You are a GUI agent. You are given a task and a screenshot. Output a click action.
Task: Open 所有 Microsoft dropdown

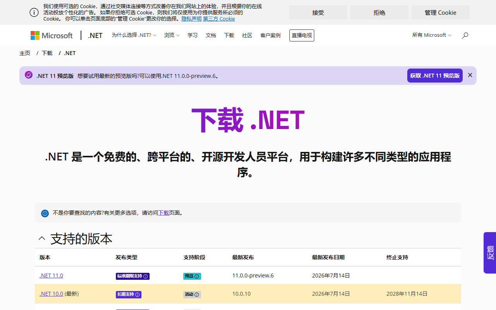pyautogui.click(x=432, y=35)
